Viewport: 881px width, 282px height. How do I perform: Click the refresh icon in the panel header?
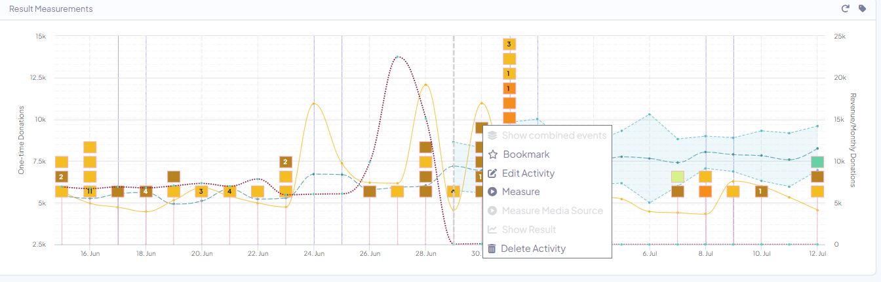click(845, 9)
